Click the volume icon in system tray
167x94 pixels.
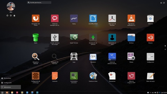click(x=155, y=93)
